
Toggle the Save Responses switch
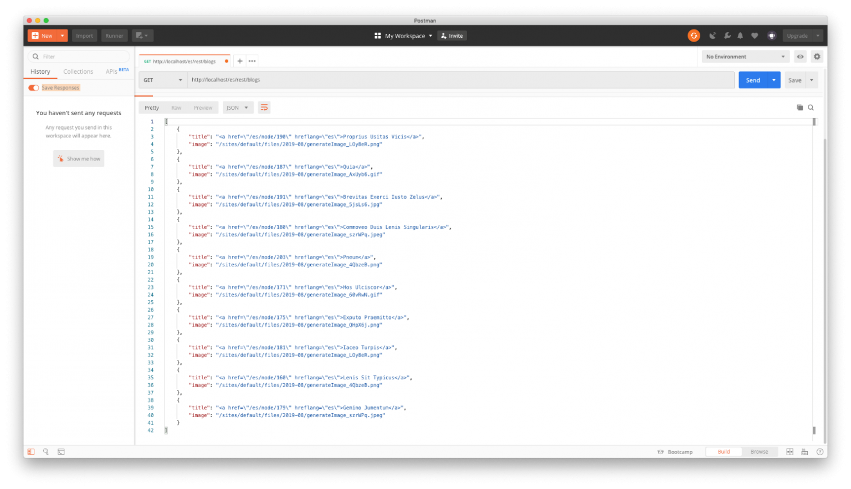coord(34,87)
